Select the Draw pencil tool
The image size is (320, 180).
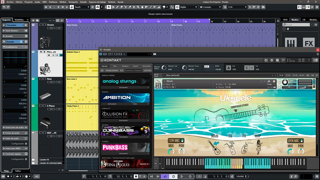117,7
